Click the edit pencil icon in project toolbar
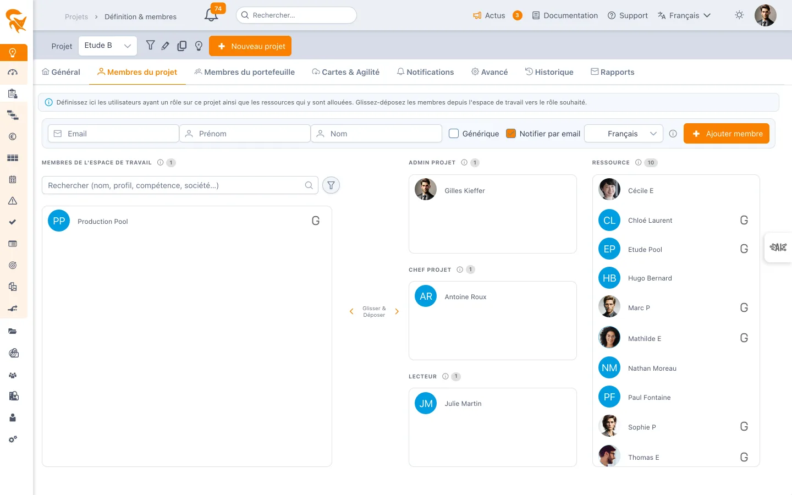The height and width of the screenshot is (495, 792). click(166, 46)
